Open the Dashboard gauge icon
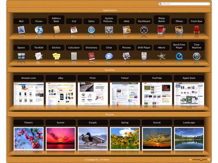This screenshot has width=218, height=163. [144, 30]
